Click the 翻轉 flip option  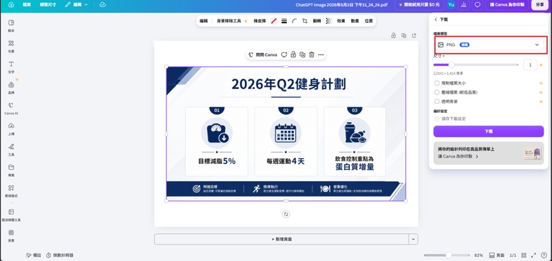[x=317, y=21]
